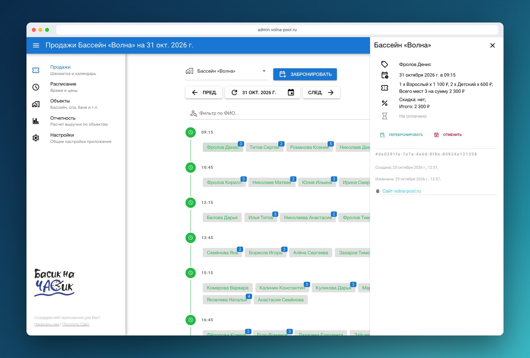Click ПЕРЕБРОНИРОВАТЬ in details panel
Image resolution: width=530 pixels, height=358 pixels.
coord(401,135)
